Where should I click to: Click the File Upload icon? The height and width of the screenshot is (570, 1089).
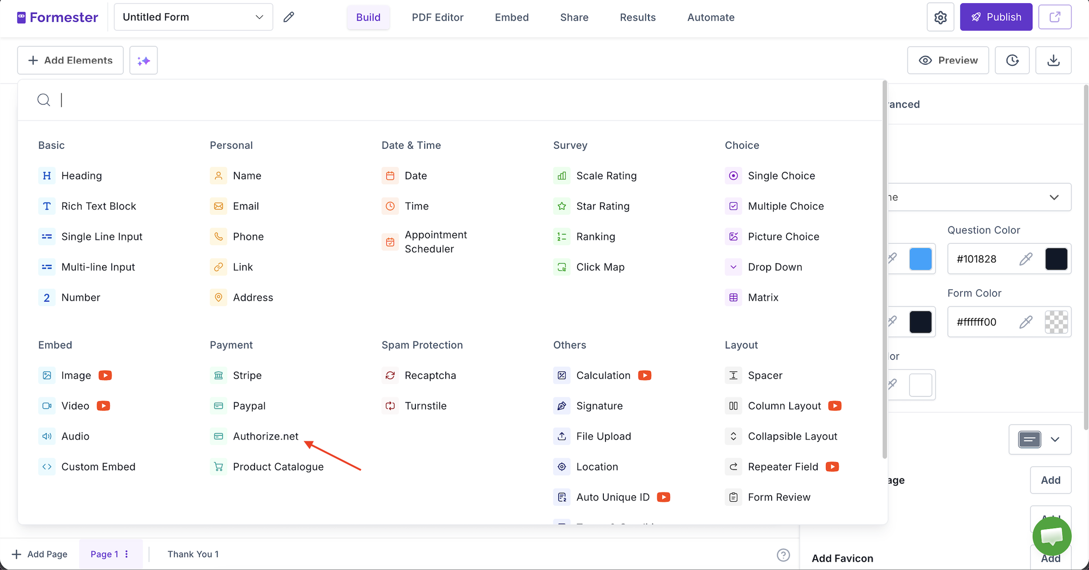[x=562, y=436]
